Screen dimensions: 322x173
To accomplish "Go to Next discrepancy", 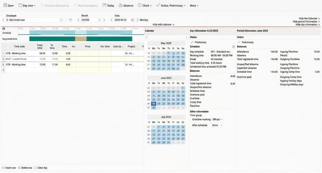I will (x=86, y=6).
